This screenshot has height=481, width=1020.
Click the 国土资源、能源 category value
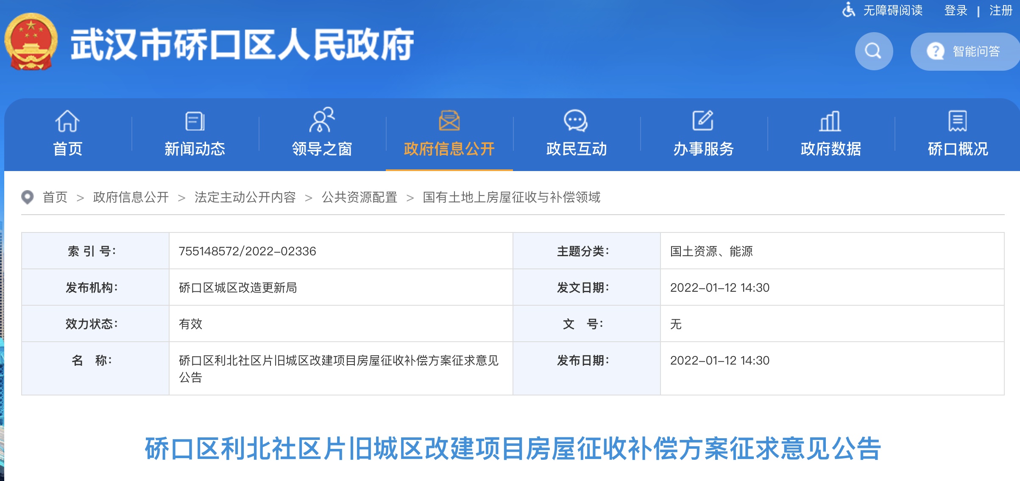click(711, 251)
